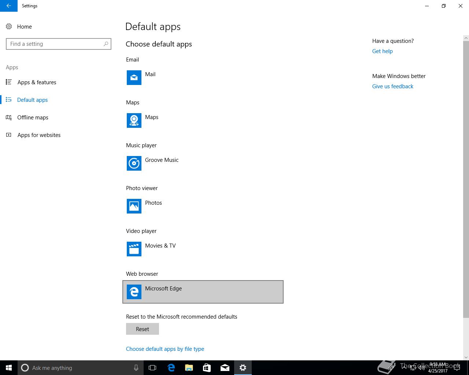Viewport: 469px width, 375px height.
Task: Click the Home gear icon in sidebar
Action: click(9, 26)
